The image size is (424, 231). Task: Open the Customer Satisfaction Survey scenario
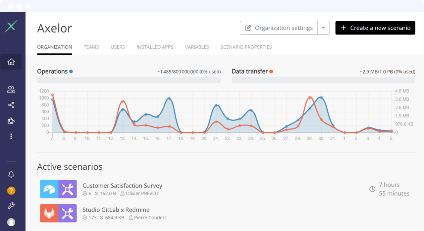click(122, 186)
